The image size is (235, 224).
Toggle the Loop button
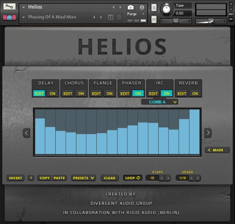[x=133, y=178]
